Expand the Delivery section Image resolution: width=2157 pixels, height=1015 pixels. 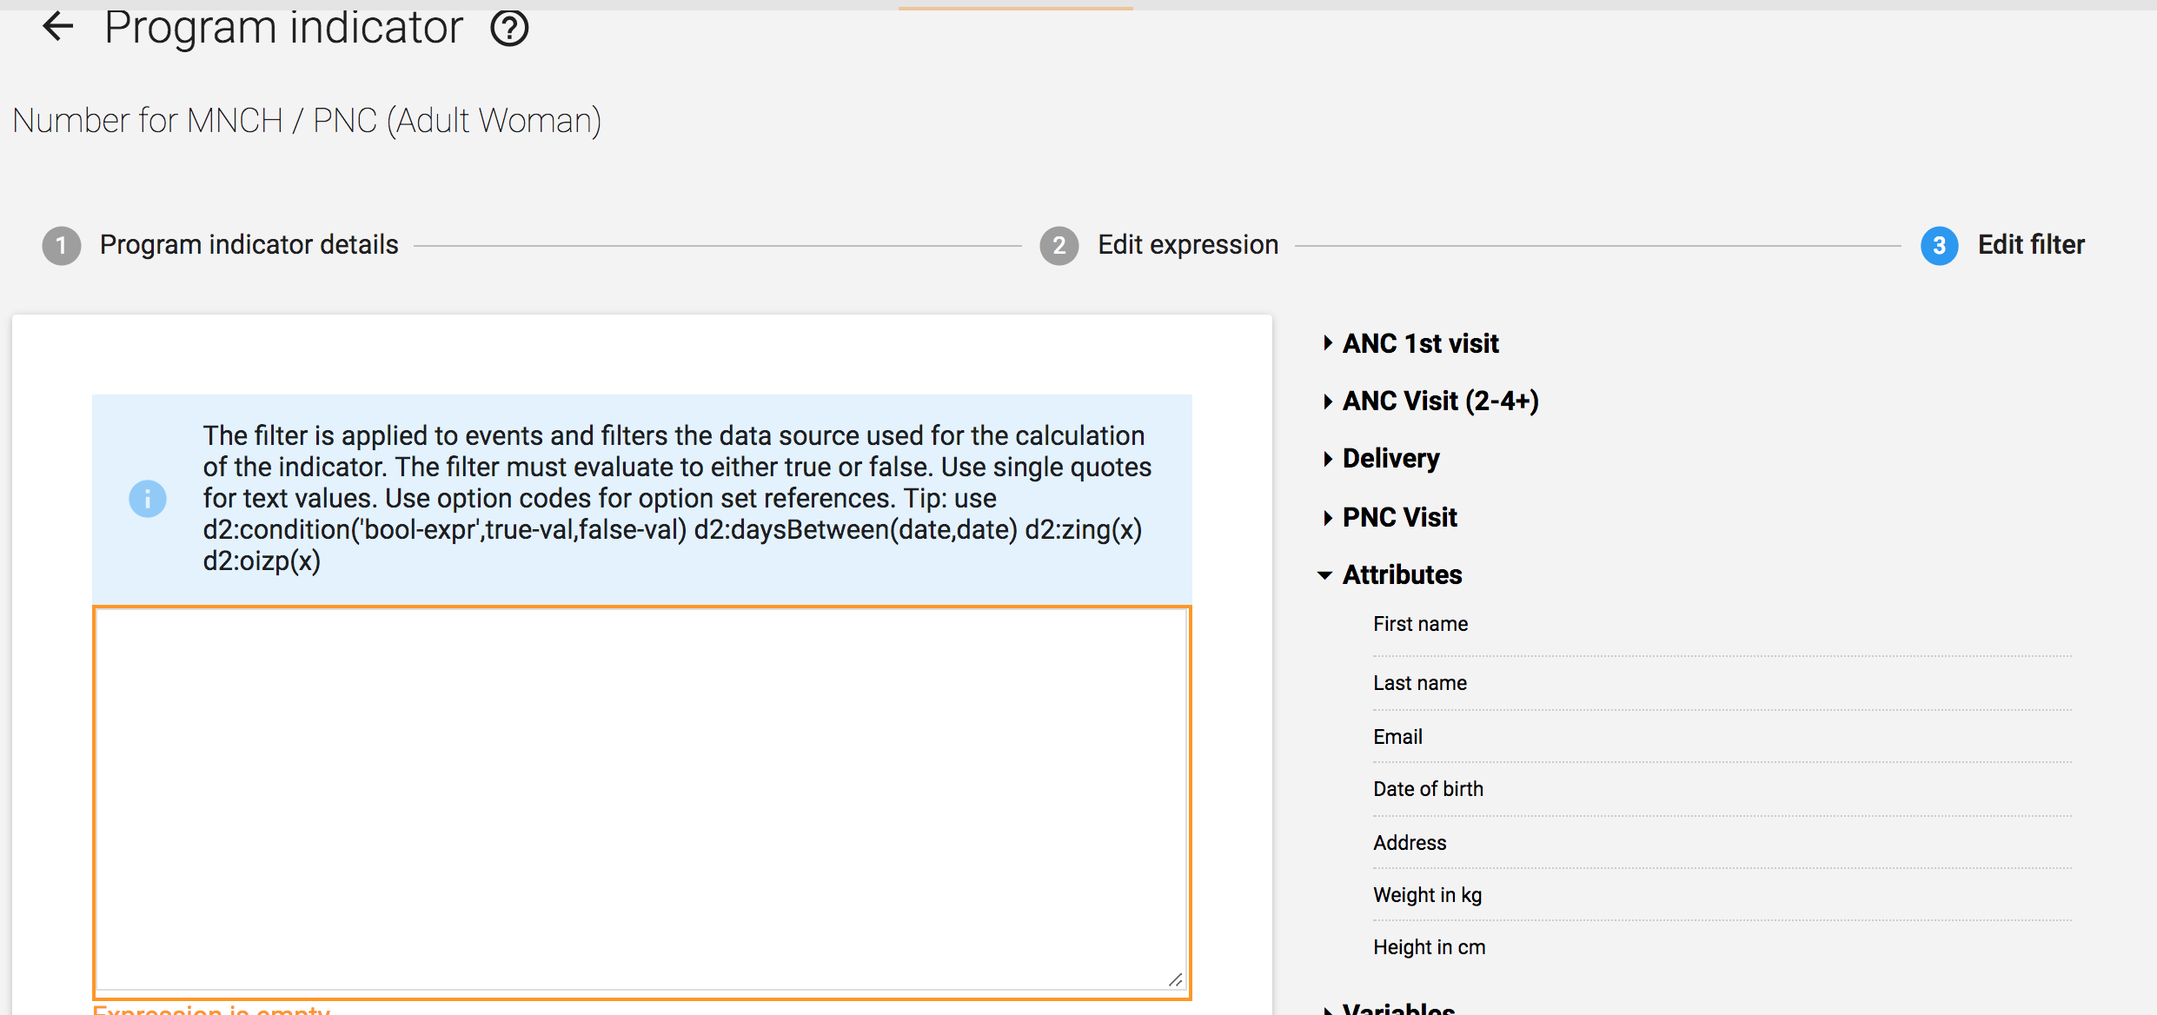[1390, 458]
